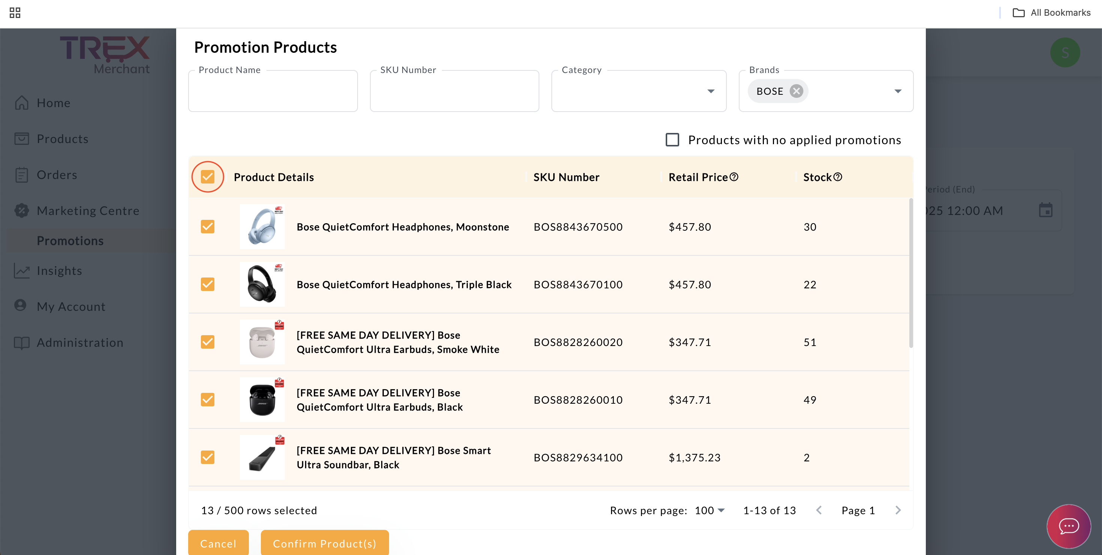Image resolution: width=1102 pixels, height=555 pixels.
Task: Click the Stock help icon
Action: 838,177
